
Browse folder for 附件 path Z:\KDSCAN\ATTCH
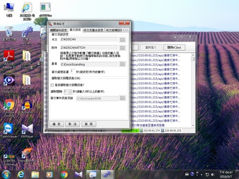122,48
